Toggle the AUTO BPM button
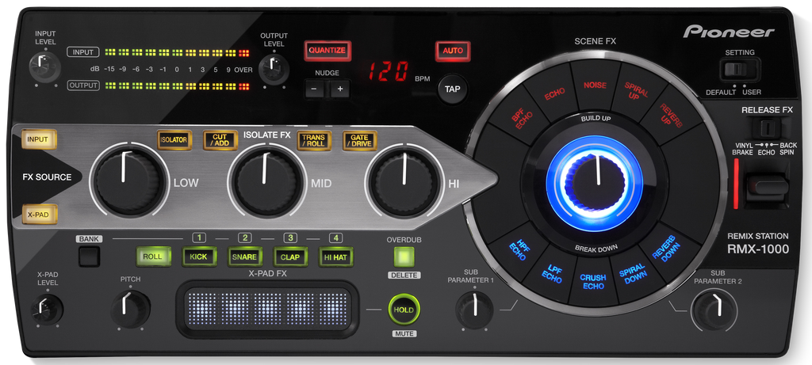Screen dimensions: 812x365 453,51
